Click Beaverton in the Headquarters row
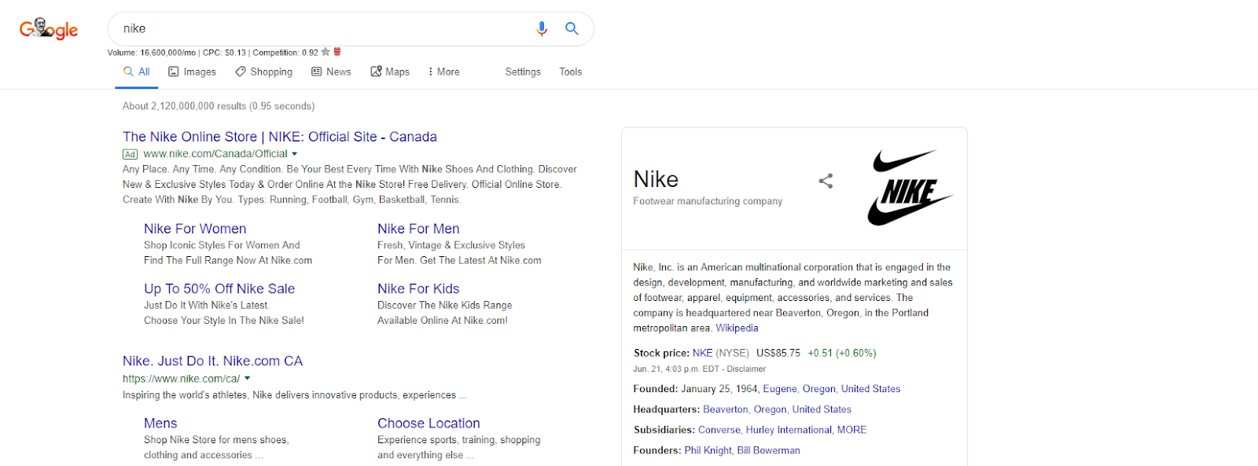 point(726,409)
